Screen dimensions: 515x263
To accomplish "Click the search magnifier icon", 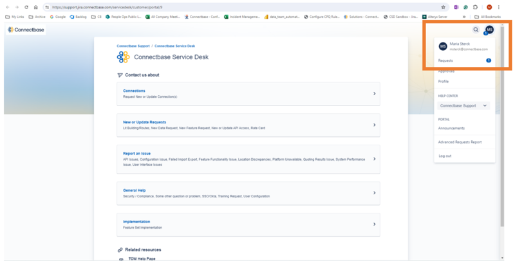I will point(476,30).
